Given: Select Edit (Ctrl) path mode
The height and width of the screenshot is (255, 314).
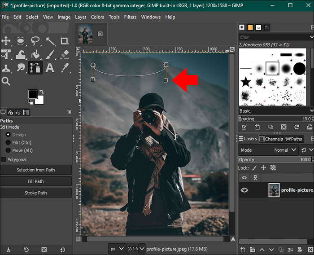Looking at the screenshot, I should [9, 142].
